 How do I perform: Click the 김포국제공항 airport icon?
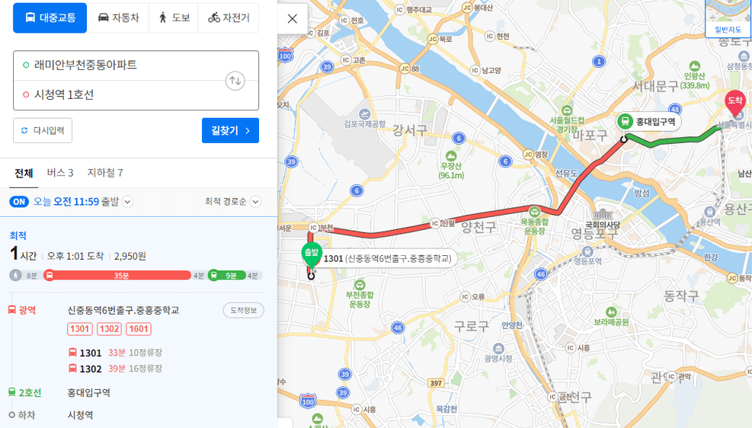(x=364, y=114)
